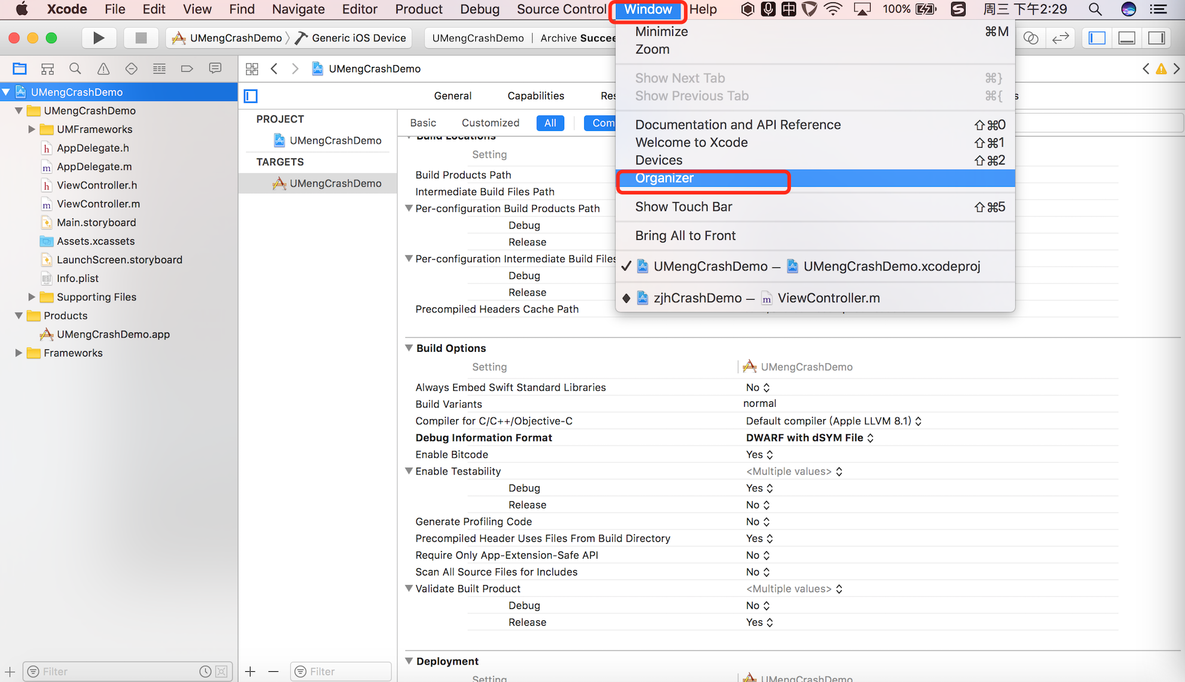Click the yellow warning icon in jump bar
Image resolution: width=1185 pixels, height=682 pixels.
pyautogui.click(x=1161, y=69)
